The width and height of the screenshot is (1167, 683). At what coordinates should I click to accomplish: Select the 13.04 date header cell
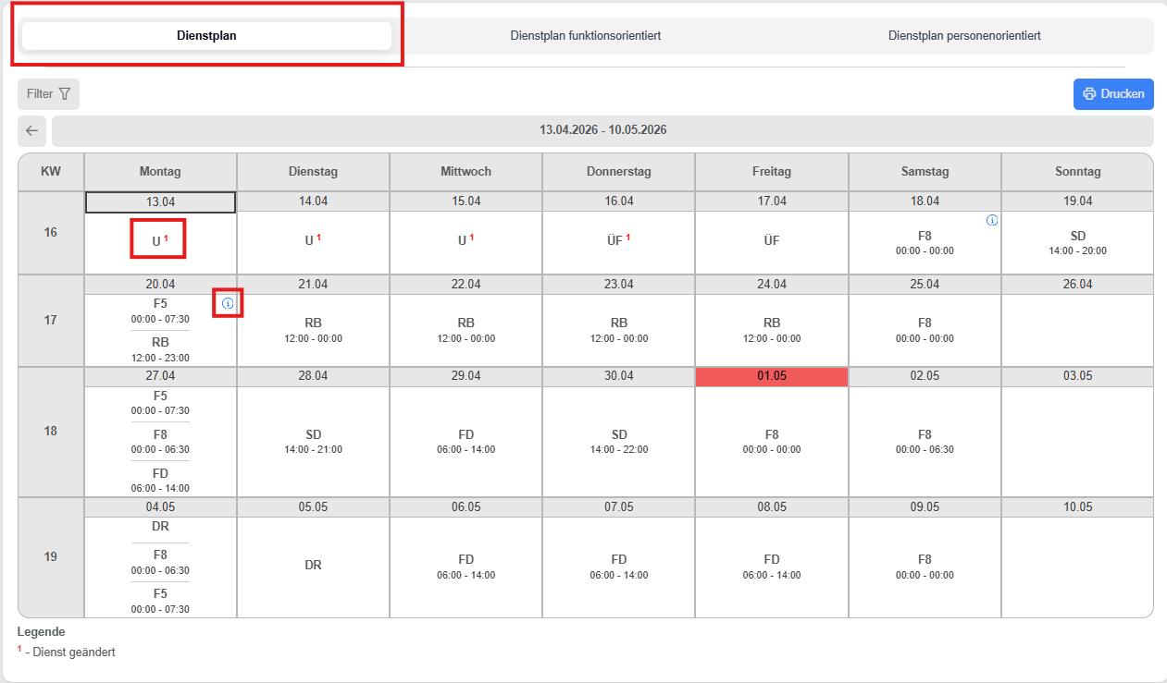point(160,201)
